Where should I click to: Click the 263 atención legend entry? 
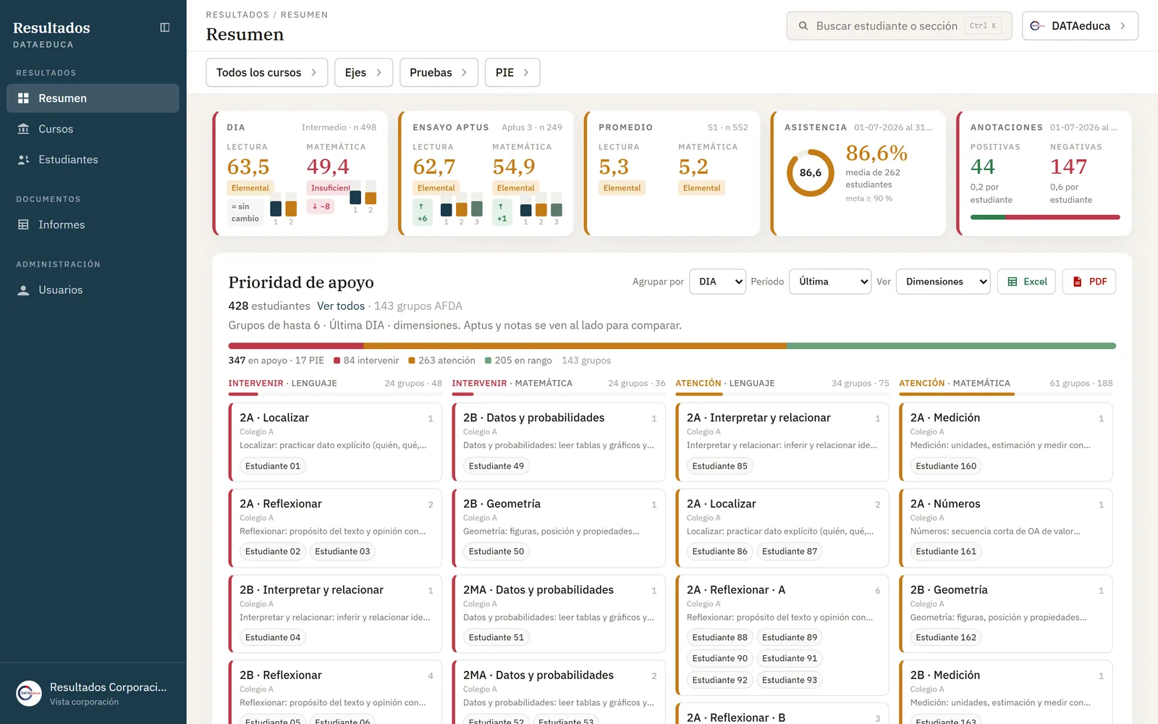coord(441,361)
